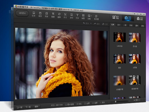Open a file with the 打开 icon
This screenshot has height=112, width=149.
pyautogui.click(x=34, y=14)
